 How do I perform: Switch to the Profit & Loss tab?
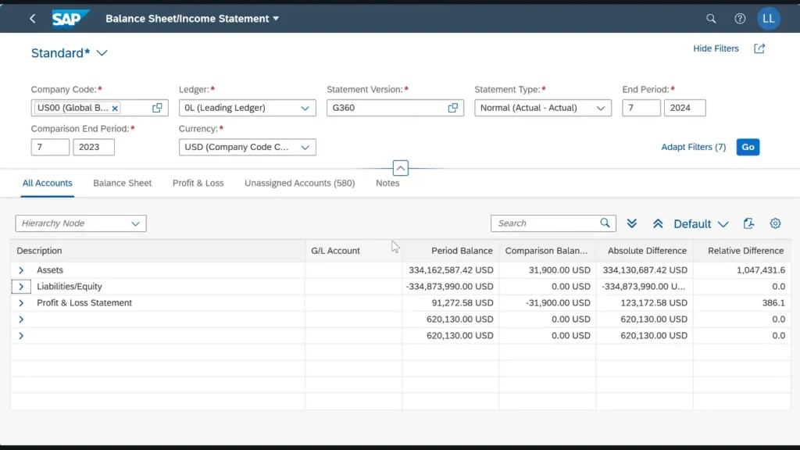(x=198, y=183)
